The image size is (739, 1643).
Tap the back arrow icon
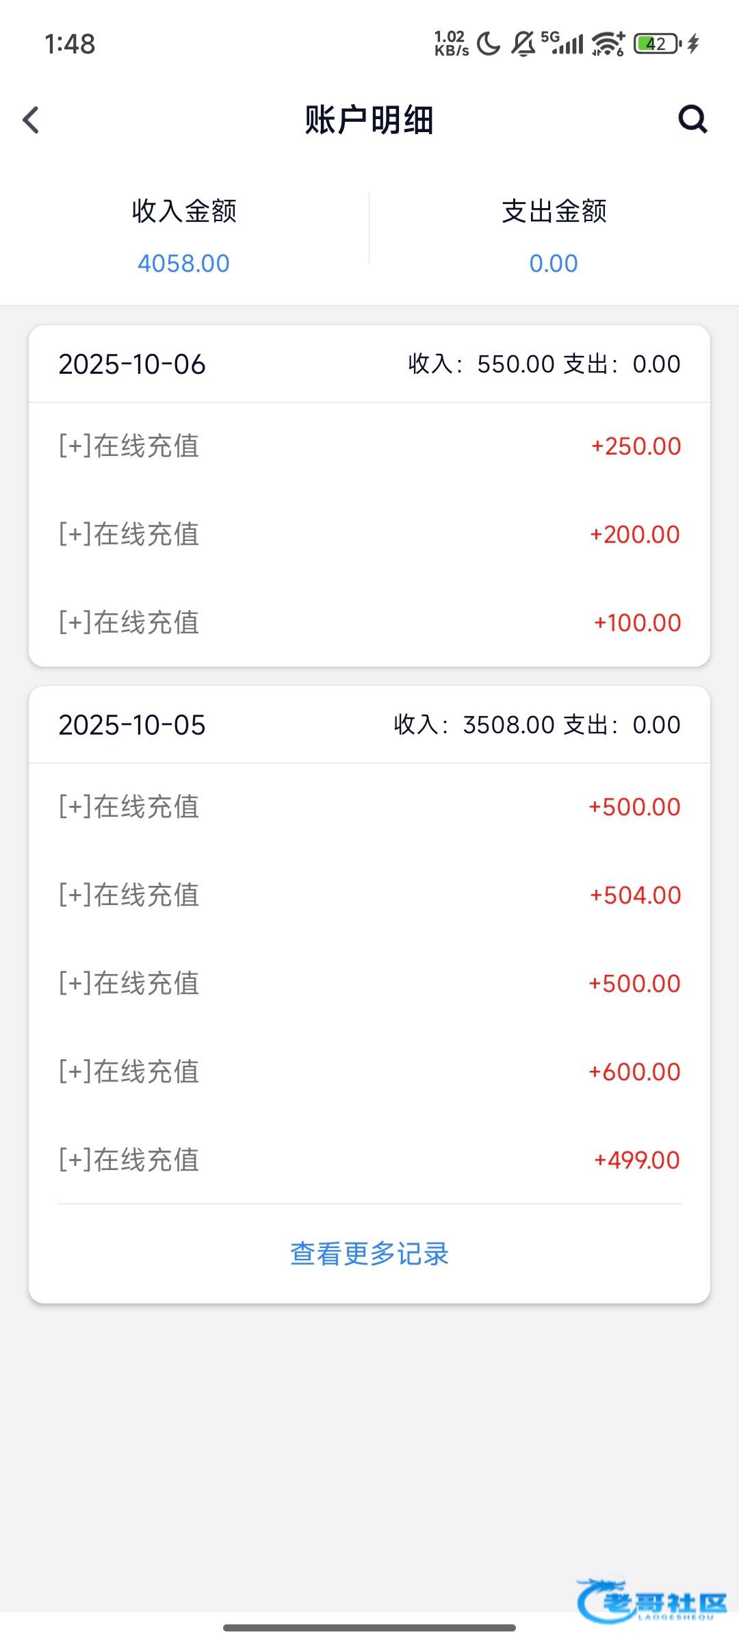pyautogui.click(x=31, y=120)
